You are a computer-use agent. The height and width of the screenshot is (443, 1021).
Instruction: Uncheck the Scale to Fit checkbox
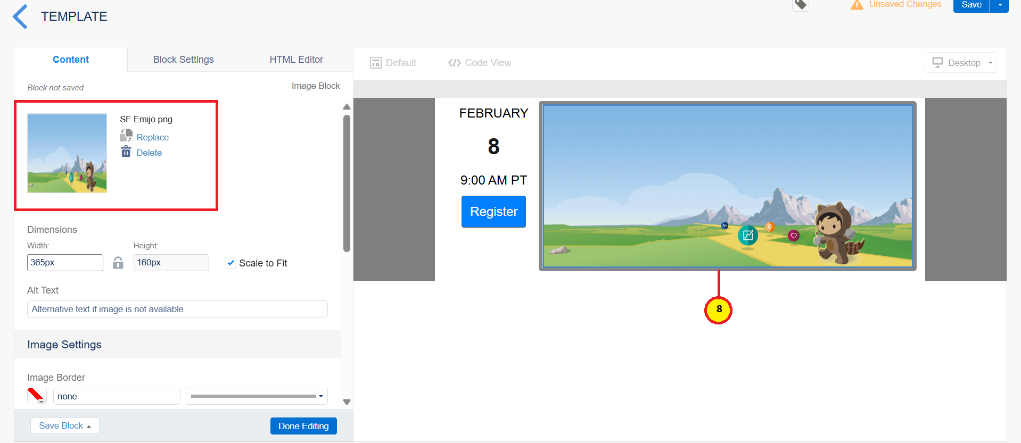[x=230, y=263]
